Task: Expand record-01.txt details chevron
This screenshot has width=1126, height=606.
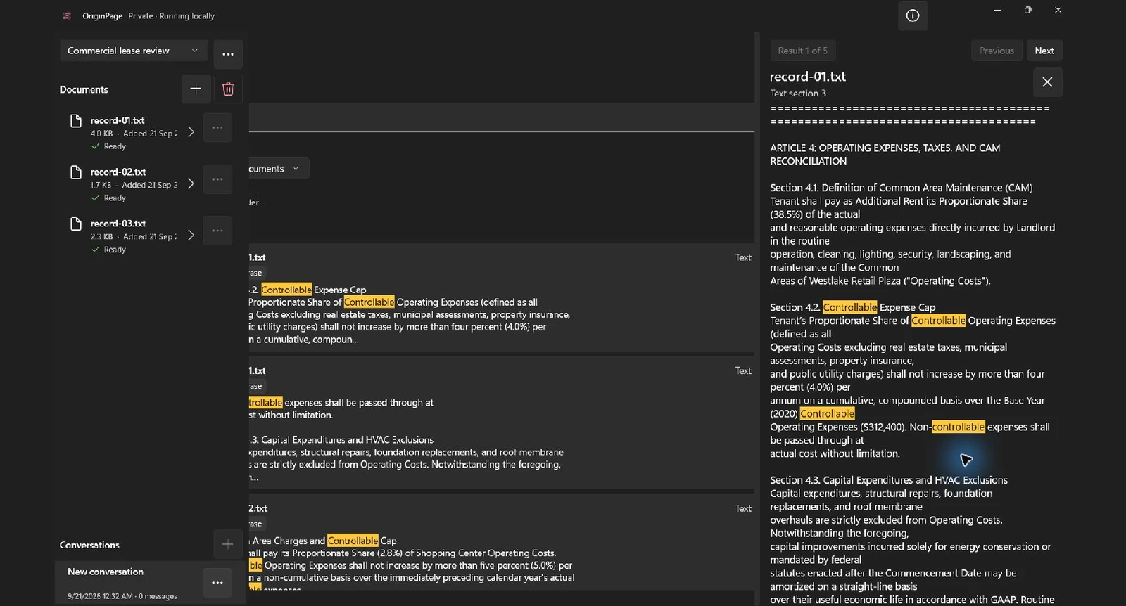Action: pos(191,132)
